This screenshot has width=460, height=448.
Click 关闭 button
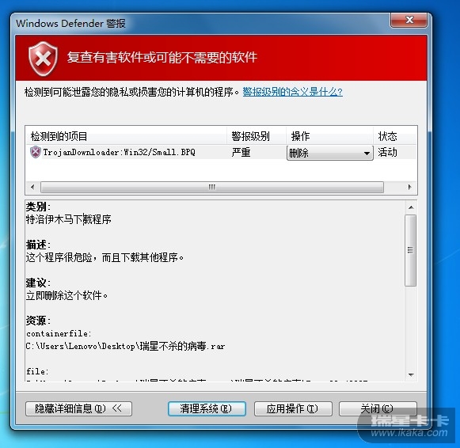pos(378,408)
